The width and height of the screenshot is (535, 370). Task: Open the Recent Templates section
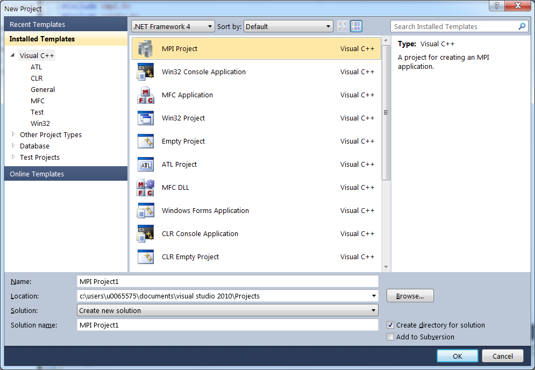[x=66, y=24]
